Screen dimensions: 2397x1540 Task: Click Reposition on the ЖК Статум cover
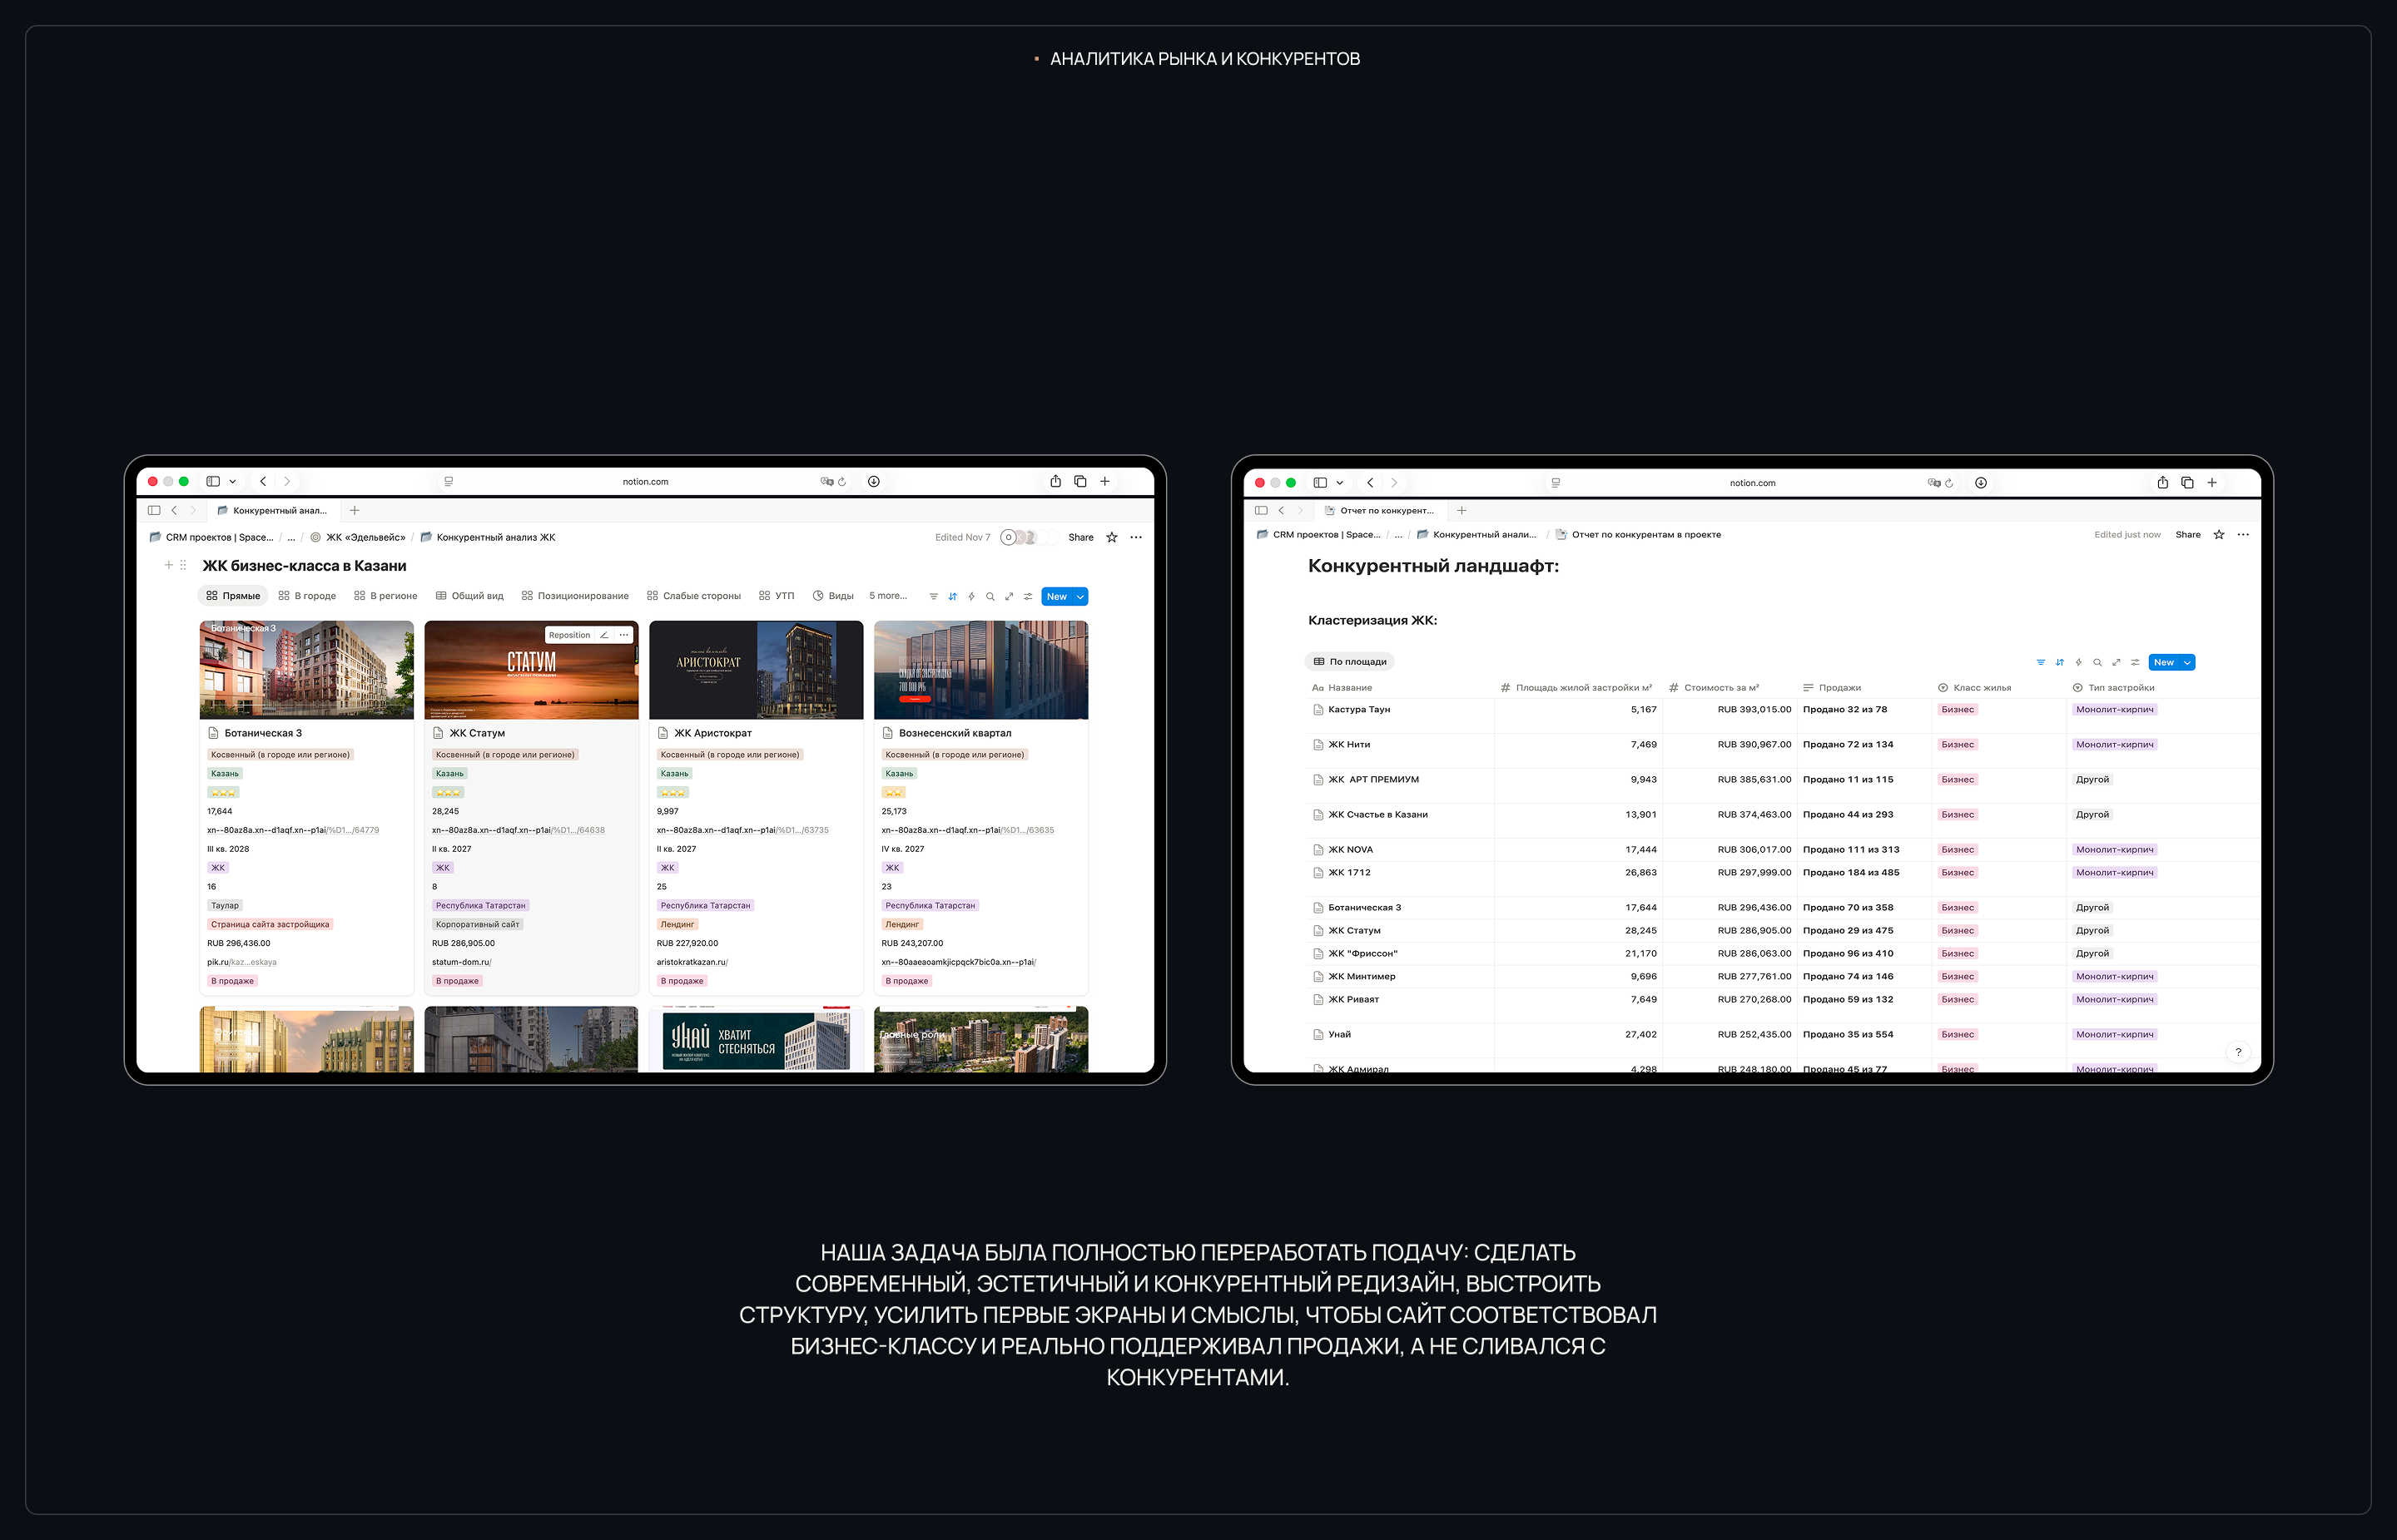(x=569, y=636)
